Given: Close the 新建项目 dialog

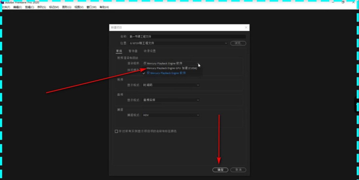Looking at the screenshot, I should [x=246, y=28].
